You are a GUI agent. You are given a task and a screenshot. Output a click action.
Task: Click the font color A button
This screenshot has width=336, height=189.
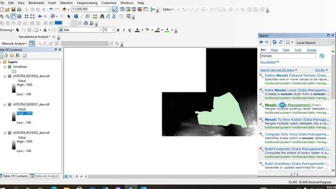pos(138,30)
